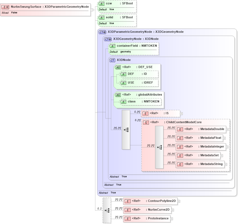This screenshot has height=224, width=238.
Task: Click the A icon beside ccw attribute
Action: (101, 4)
